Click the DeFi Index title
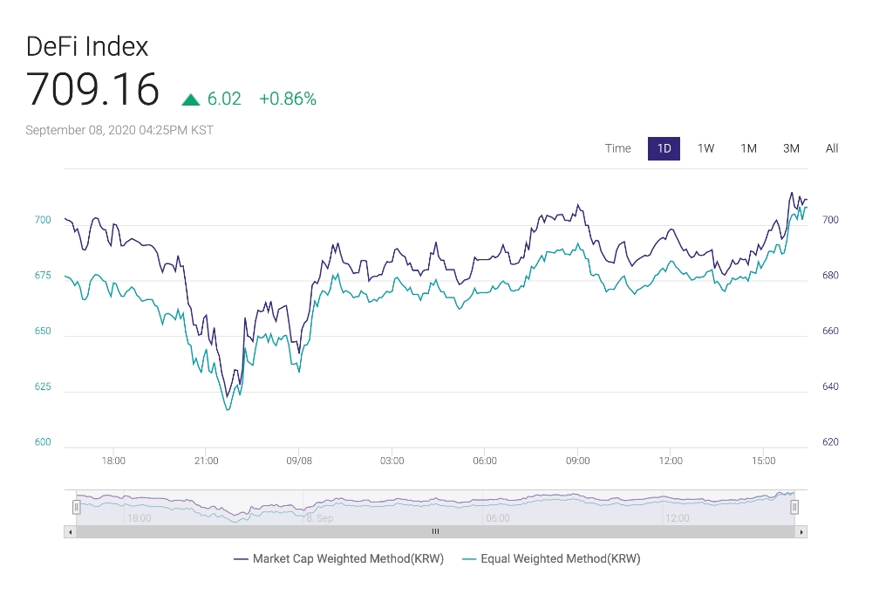Image resolution: width=872 pixels, height=595 pixels. (x=87, y=46)
